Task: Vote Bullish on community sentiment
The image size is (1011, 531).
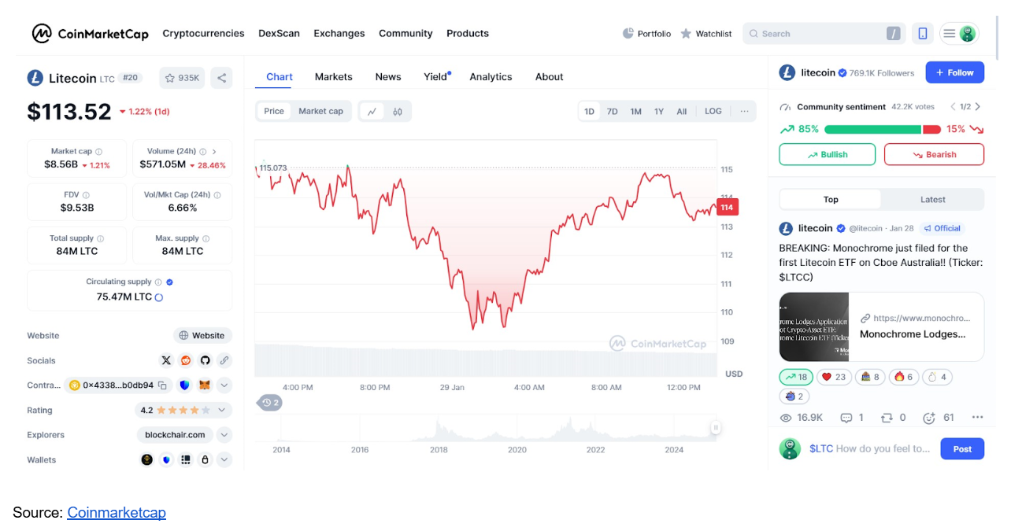Action: coord(827,155)
